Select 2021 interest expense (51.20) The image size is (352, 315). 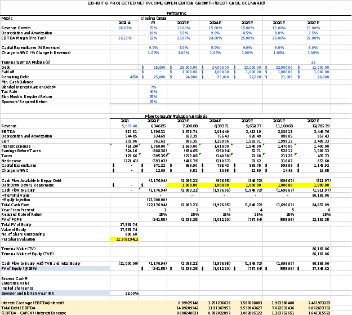pos(132,147)
